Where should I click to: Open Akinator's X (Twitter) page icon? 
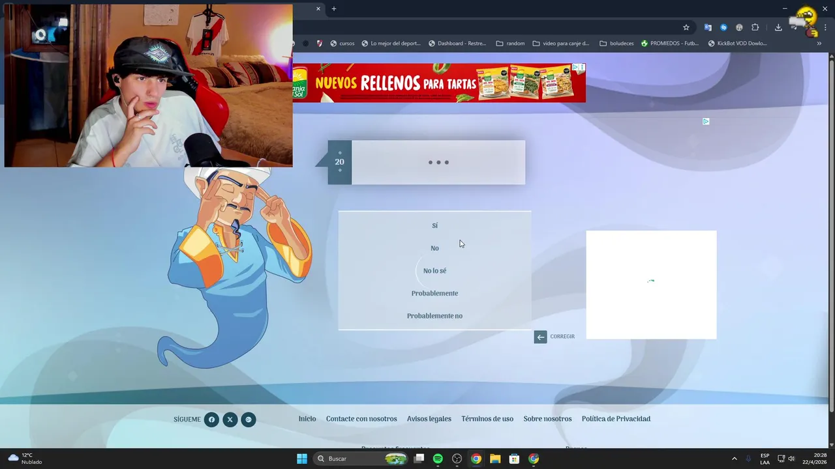coord(230,419)
